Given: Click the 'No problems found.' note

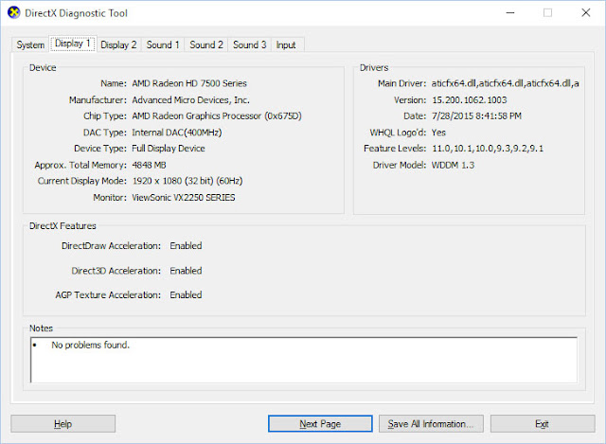Looking at the screenshot, I should (91, 346).
